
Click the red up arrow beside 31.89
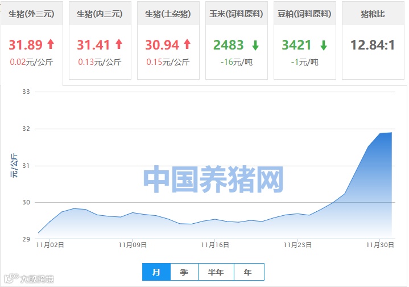click(51, 44)
